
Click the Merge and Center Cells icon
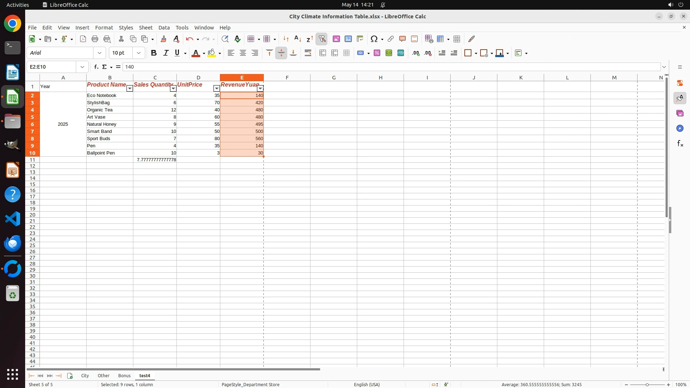tap(322, 53)
